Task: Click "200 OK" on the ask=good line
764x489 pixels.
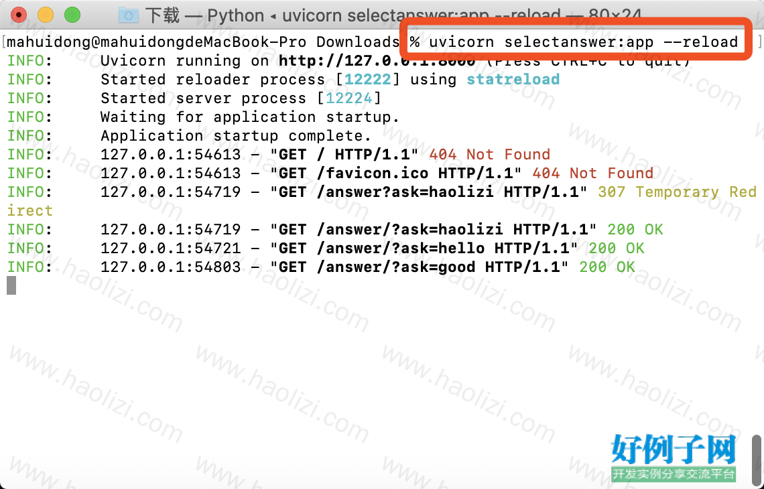Action: pyautogui.click(x=607, y=267)
